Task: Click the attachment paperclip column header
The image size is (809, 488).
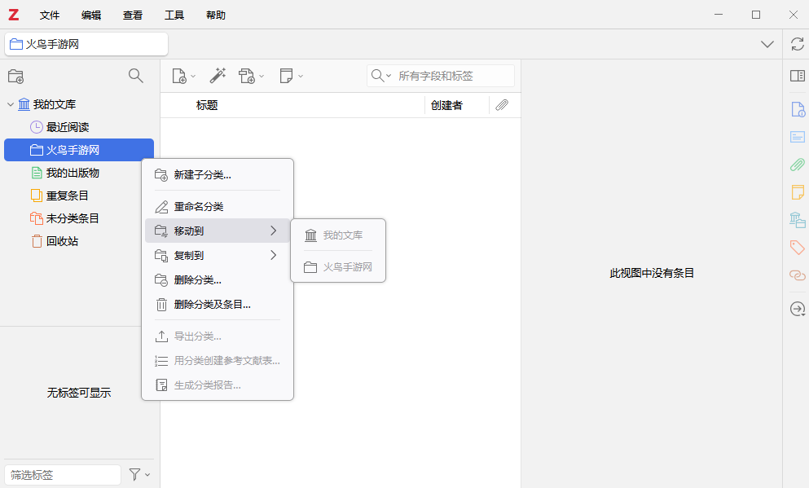Action: [502, 105]
